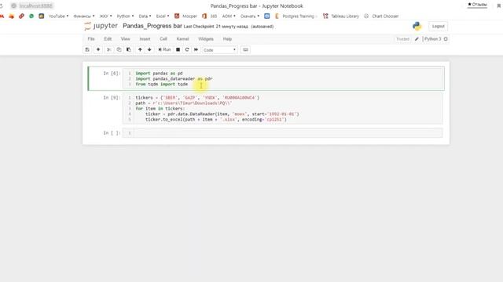Viewport: 503px width, 282px height.
Task: Open the Insert menu
Action: pos(145,39)
